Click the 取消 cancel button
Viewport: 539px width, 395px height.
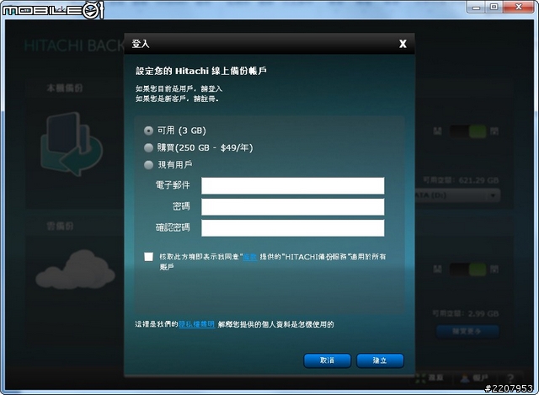click(328, 360)
